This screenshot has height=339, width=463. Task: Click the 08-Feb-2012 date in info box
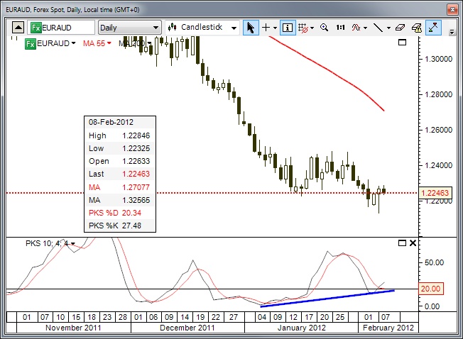(x=111, y=122)
